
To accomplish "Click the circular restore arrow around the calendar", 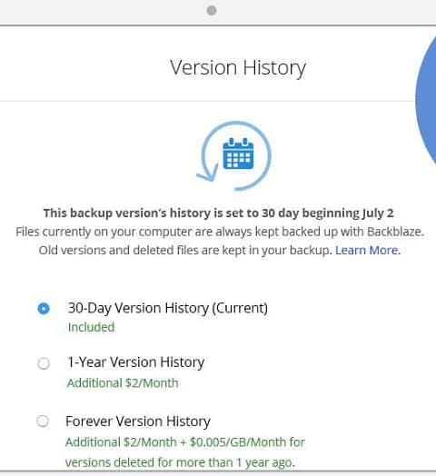I will [x=234, y=155].
